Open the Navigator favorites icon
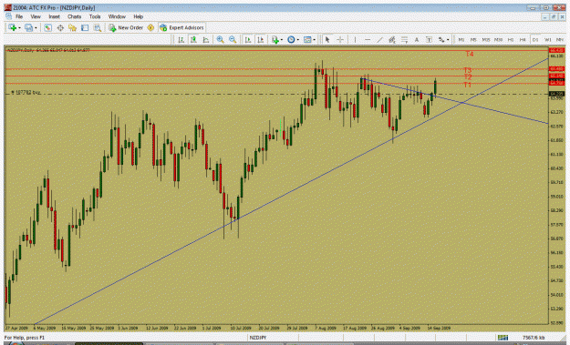The height and width of the screenshot is (345, 570). pyautogui.click(x=72, y=27)
